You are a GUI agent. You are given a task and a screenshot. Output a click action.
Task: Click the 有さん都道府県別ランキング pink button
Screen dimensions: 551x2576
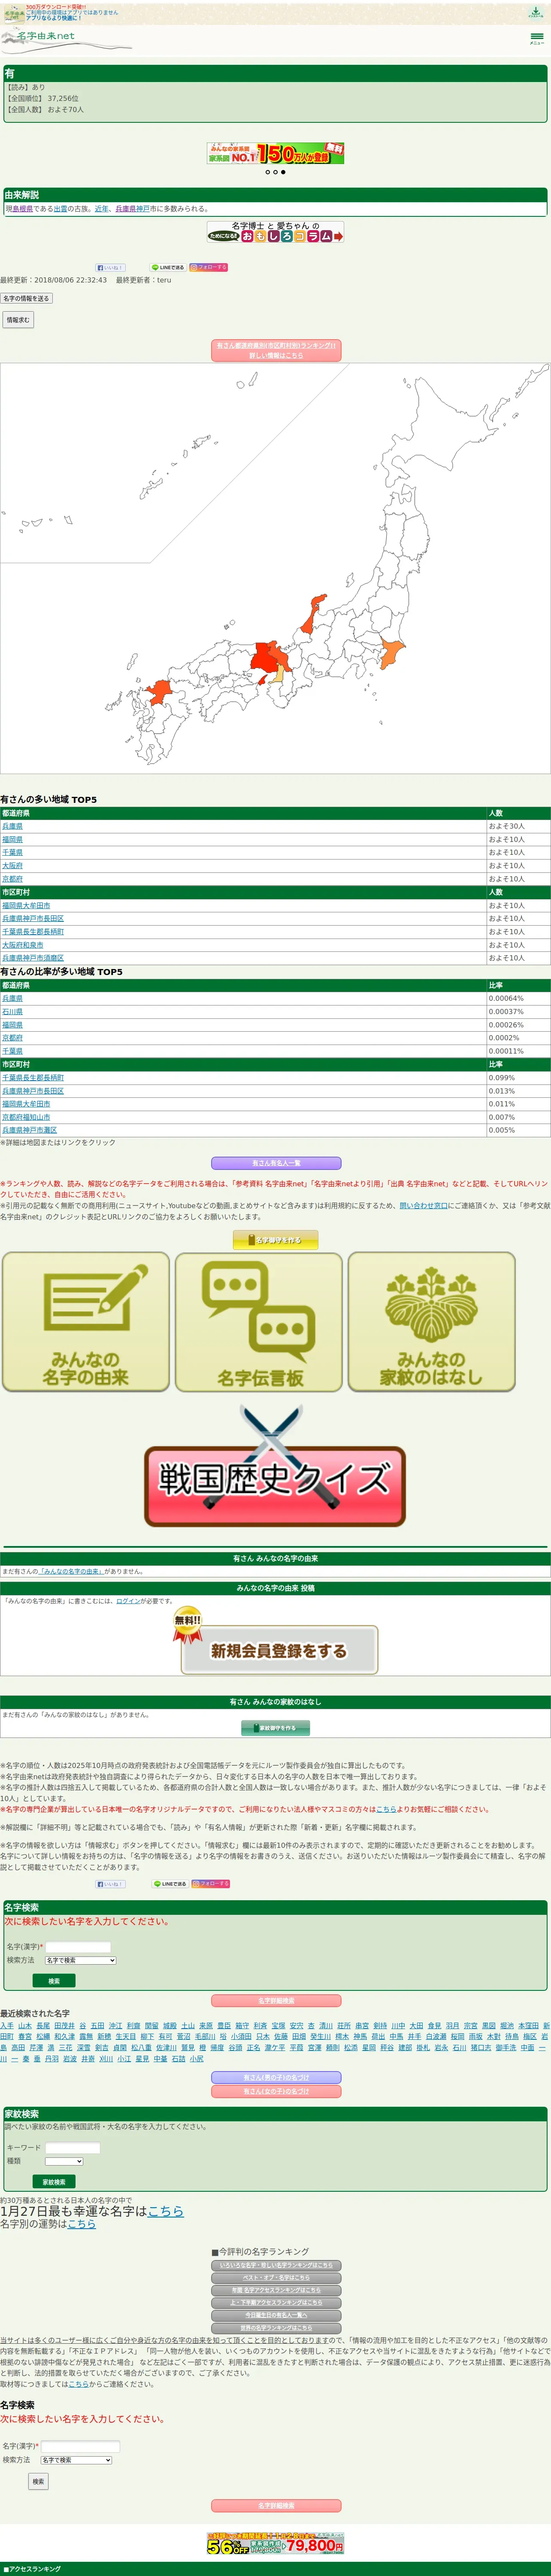276,350
